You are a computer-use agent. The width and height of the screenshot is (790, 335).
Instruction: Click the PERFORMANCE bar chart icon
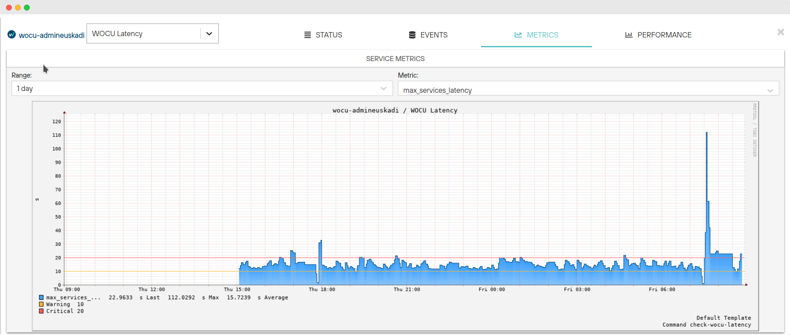click(x=629, y=35)
